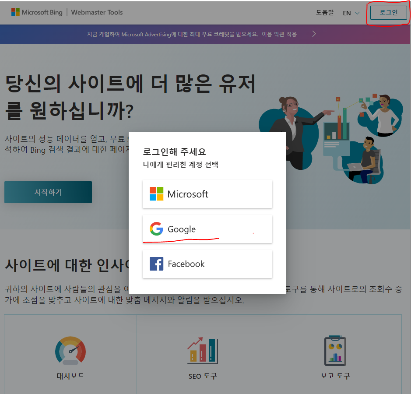Choose Google as the login account

pos(207,229)
